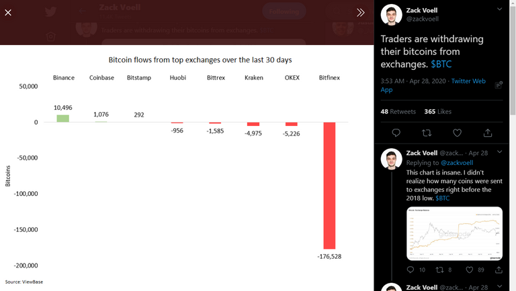Share the main tweet

(488, 133)
